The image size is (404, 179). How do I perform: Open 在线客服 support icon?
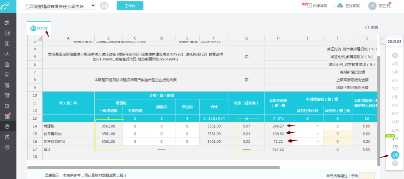click(340, 6)
